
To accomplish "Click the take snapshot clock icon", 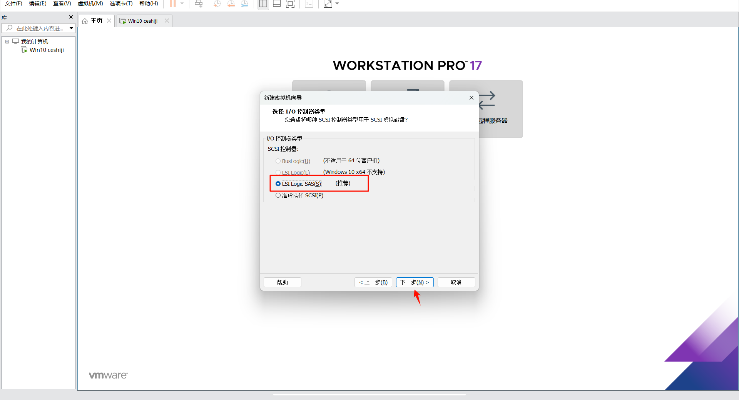I will pyautogui.click(x=217, y=4).
